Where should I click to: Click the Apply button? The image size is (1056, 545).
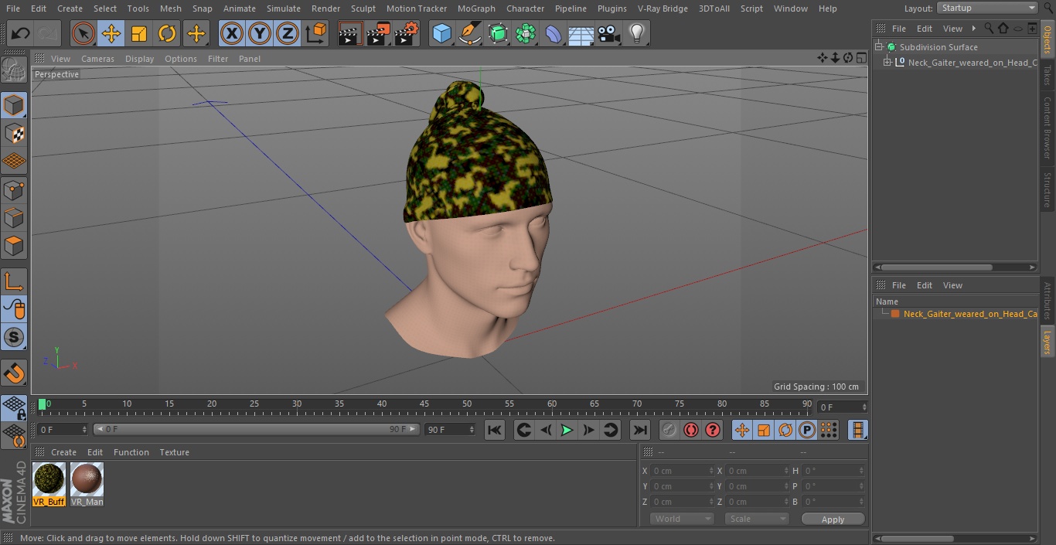(833, 519)
